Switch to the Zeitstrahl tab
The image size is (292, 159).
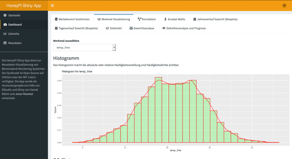click(114, 28)
